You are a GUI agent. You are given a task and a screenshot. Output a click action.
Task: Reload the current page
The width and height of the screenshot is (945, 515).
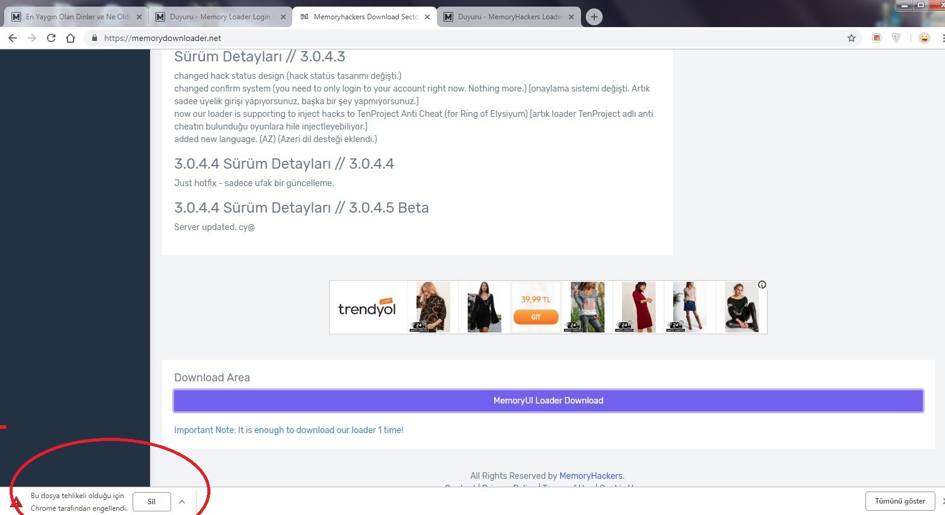[51, 38]
